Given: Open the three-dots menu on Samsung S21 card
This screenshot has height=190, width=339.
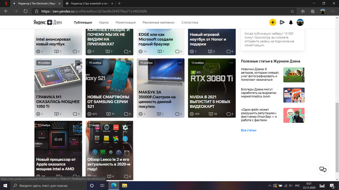Looking at the screenshot, I should coord(129,62).
